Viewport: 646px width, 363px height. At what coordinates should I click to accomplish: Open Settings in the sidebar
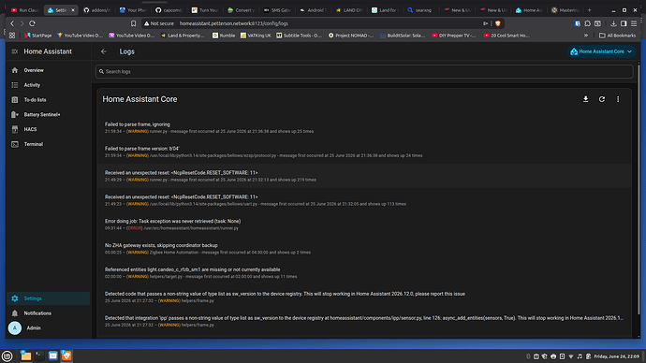coord(48,298)
